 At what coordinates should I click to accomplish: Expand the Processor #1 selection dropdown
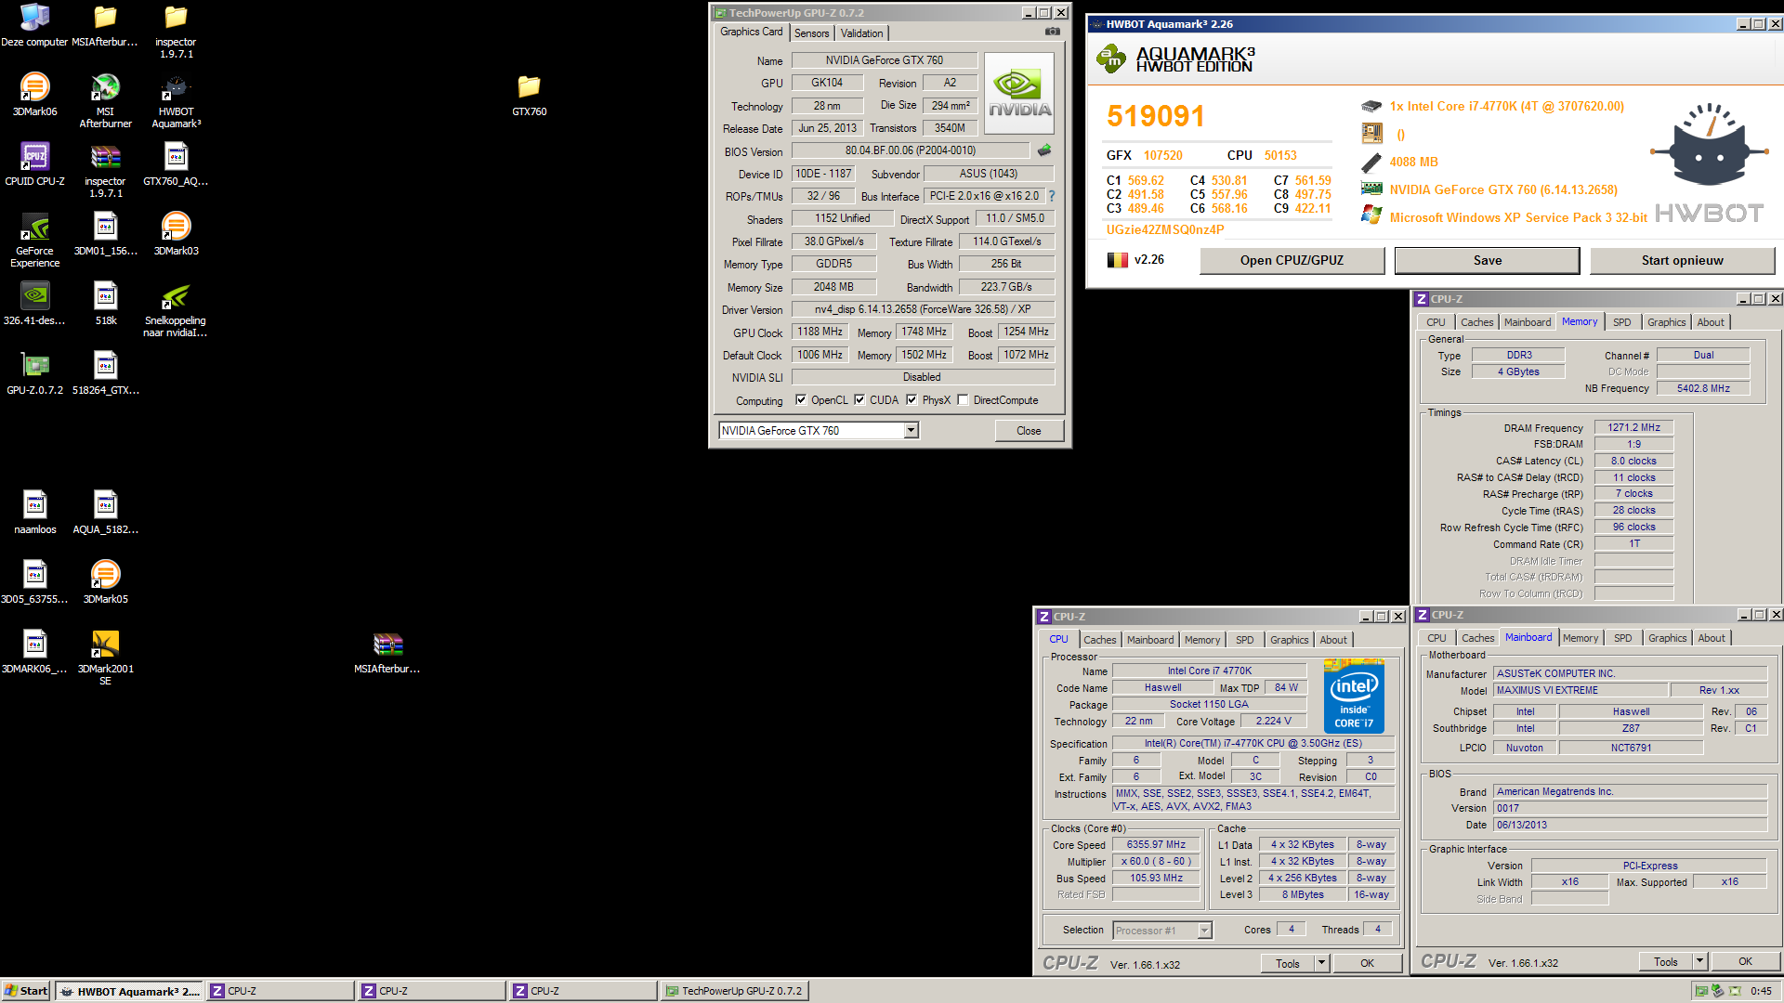[x=1204, y=931]
